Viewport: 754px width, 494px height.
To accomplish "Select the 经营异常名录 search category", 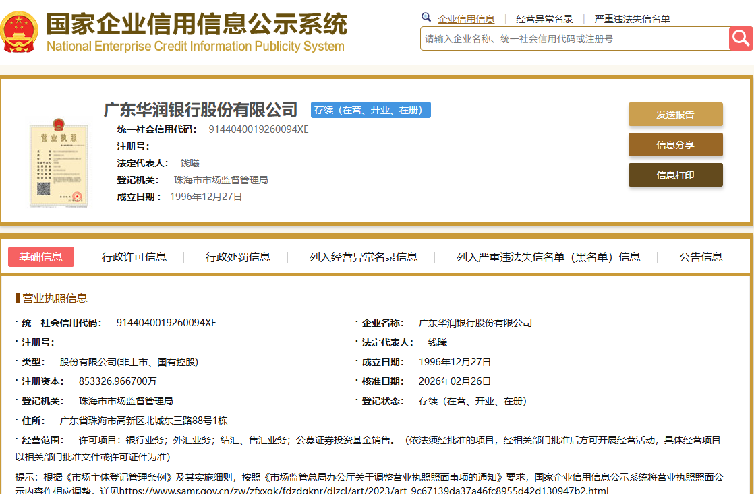I will click(x=544, y=19).
